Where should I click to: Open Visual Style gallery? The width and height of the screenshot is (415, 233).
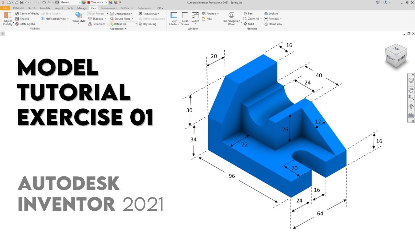pyautogui.click(x=79, y=18)
